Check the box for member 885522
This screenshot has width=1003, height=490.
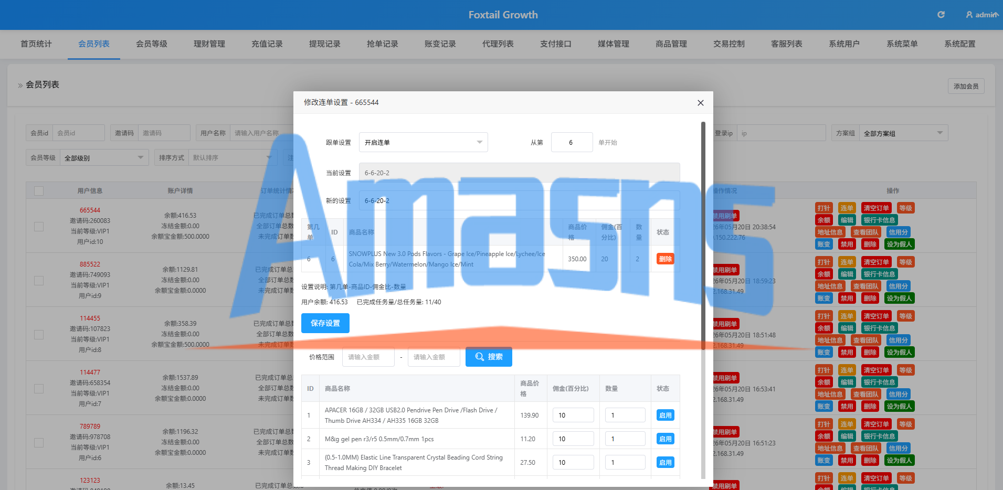(39, 280)
